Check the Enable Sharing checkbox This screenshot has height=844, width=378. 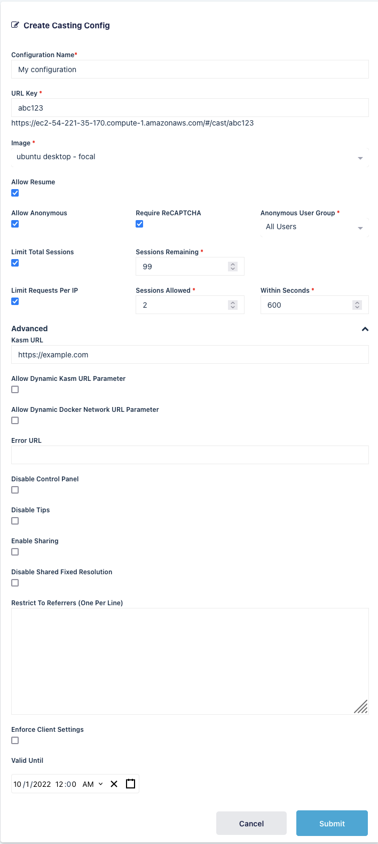click(15, 552)
